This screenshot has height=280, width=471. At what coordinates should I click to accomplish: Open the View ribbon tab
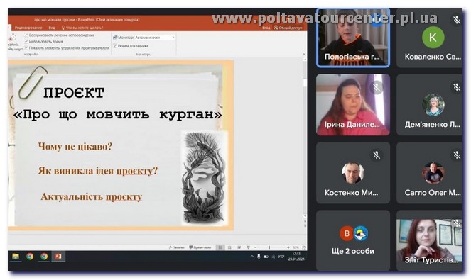pos(52,28)
